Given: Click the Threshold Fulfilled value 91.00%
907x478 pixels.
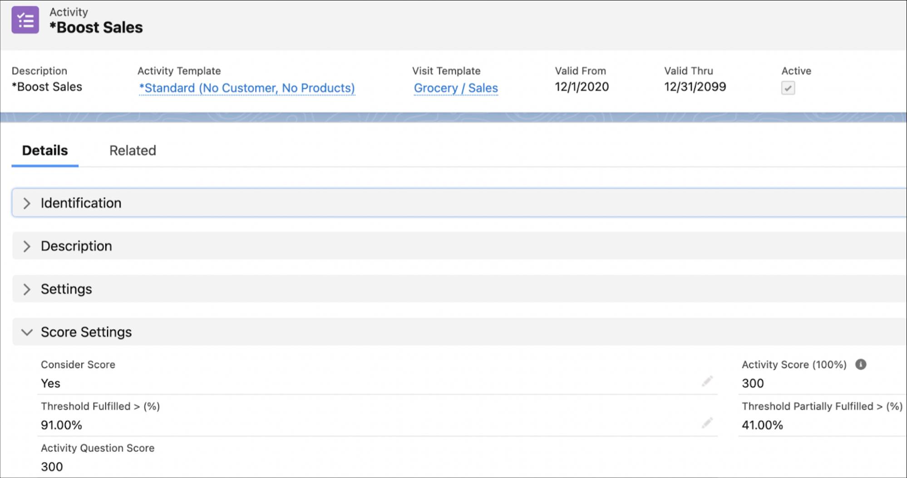Looking at the screenshot, I should [x=61, y=425].
